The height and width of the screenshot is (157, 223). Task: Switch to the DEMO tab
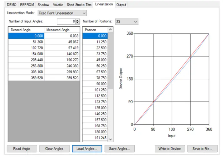point(12,5)
